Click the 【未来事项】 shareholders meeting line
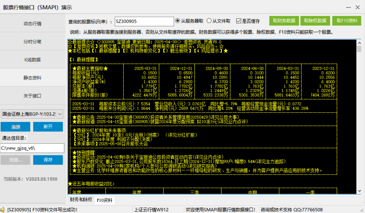Image resolution: width=365 pixels, height=213 pixels. click(x=110, y=144)
